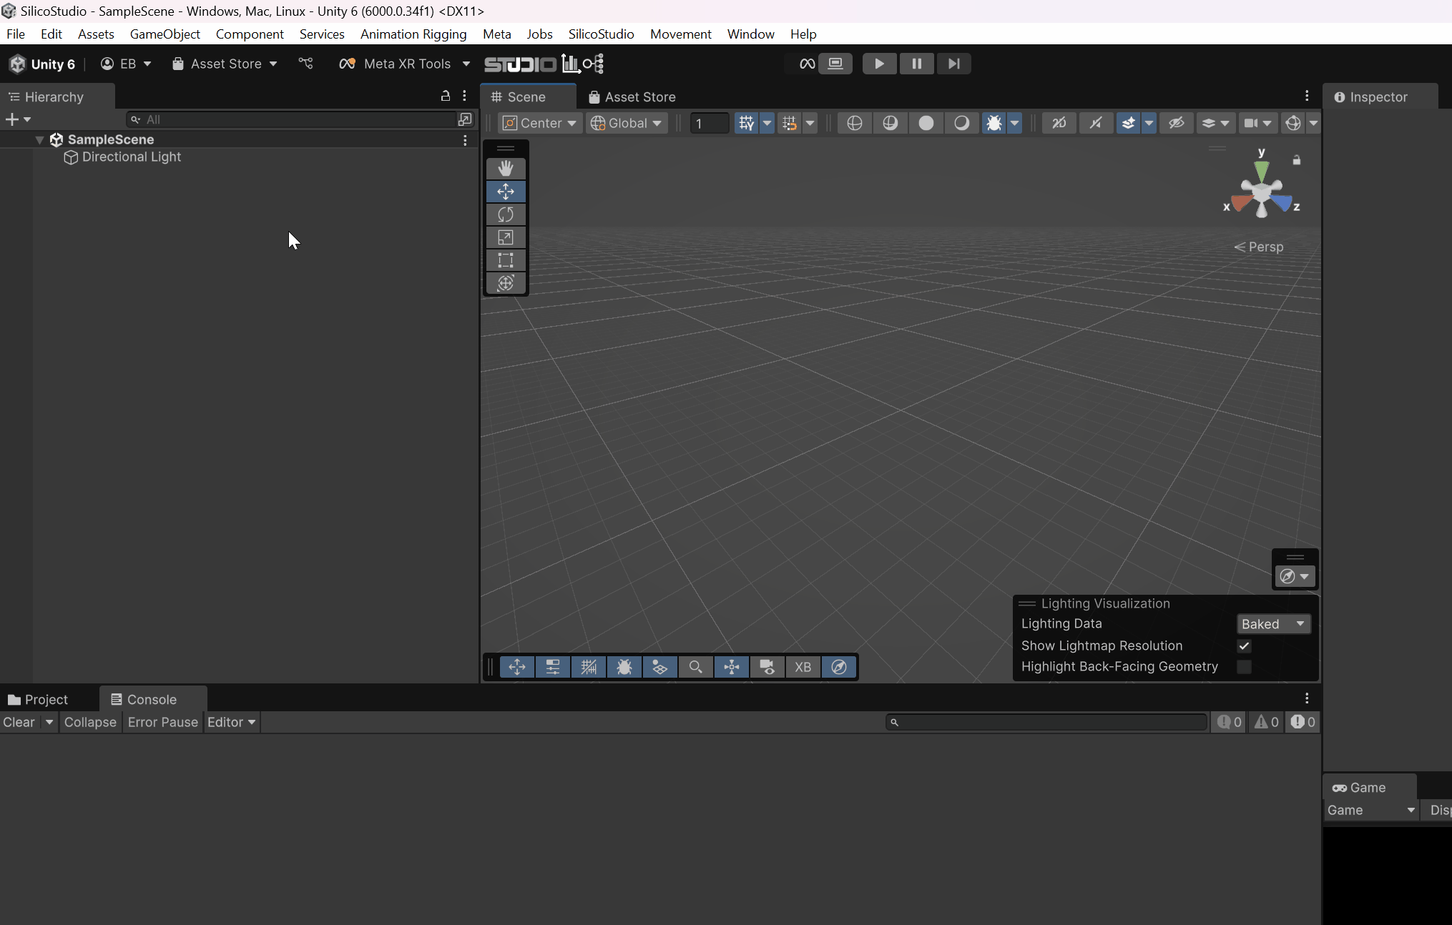Select solid shaded draw mode icon
The image size is (1452, 925).
pos(926,123)
